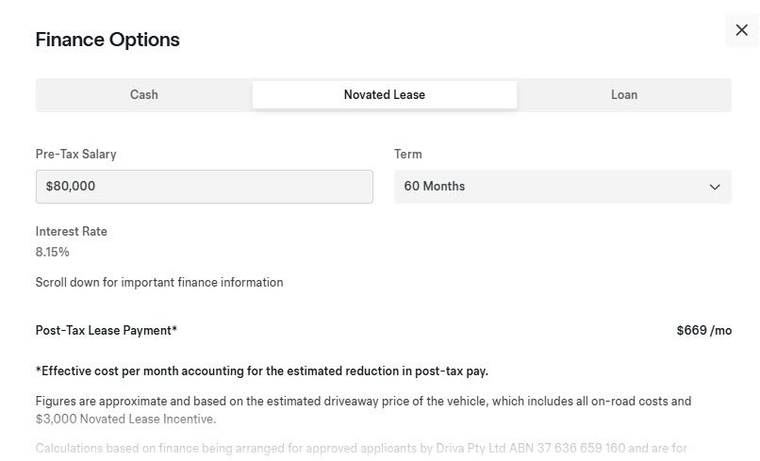Click the 8.15% interest rate value
This screenshot has height=461, width=760.
coord(53,252)
